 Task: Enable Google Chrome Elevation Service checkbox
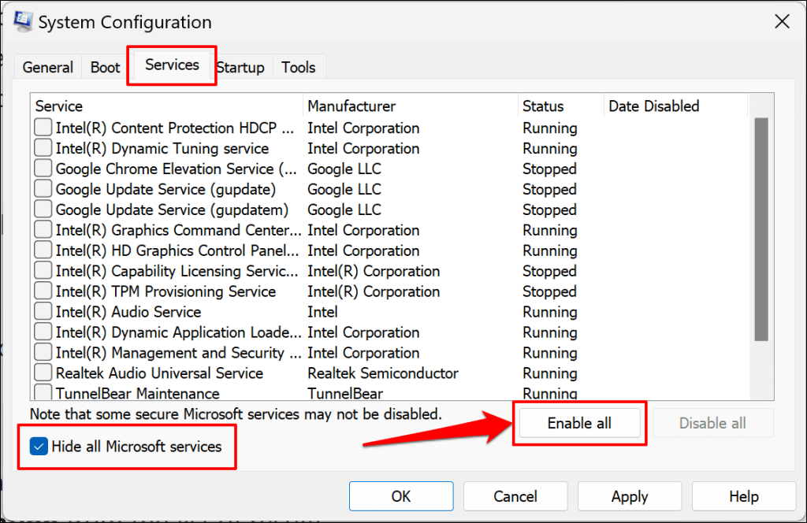tap(43, 169)
